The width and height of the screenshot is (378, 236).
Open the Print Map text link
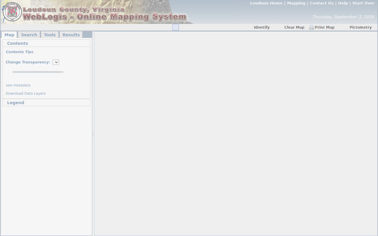click(325, 27)
